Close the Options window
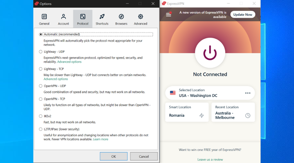 point(153,4)
